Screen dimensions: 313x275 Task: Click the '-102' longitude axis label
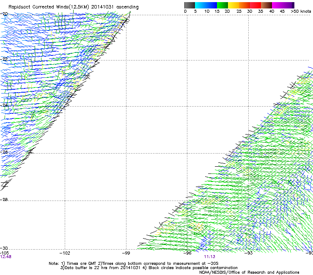[65, 253]
